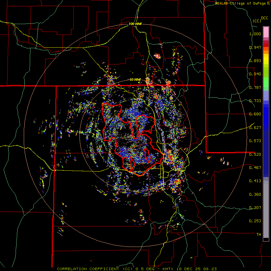Image resolution: width=271 pixels, height=271 pixels.
Task: Click the 0.360 legend label
Action: [x=255, y=195]
